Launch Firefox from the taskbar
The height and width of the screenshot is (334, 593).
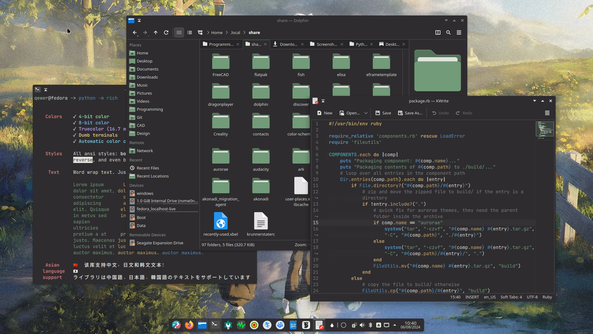pos(189,325)
